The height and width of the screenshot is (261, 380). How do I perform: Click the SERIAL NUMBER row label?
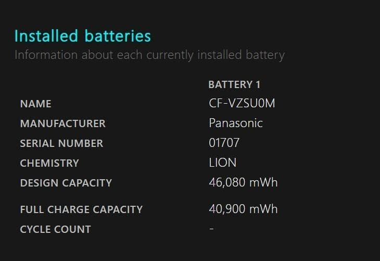coord(61,143)
